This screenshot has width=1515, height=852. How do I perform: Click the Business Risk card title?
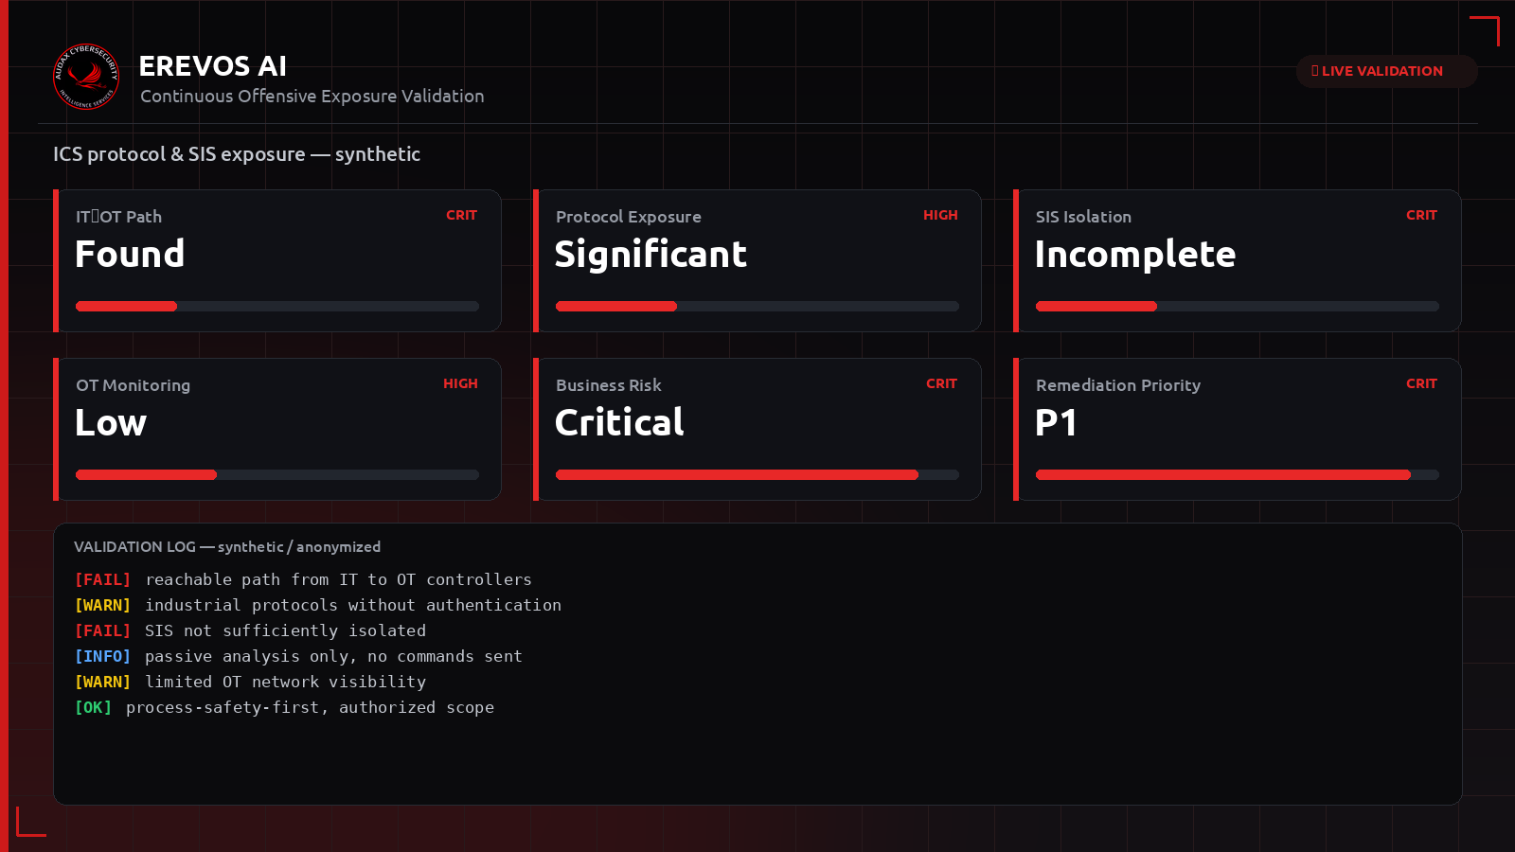pyautogui.click(x=609, y=385)
